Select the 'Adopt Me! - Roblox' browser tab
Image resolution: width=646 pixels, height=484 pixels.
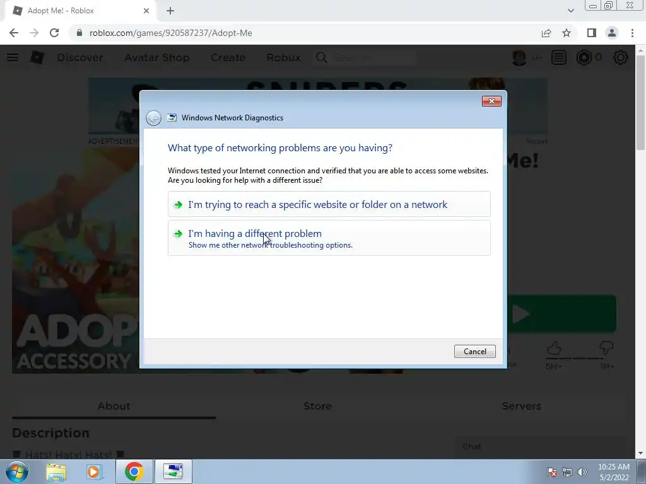pyautogui.click(x=81, y=11)
